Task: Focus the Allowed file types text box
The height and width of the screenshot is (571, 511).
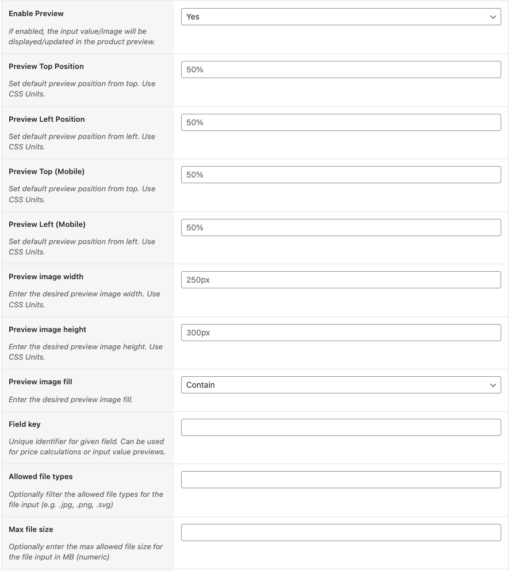Action: pyautogui.click(x=341, y=480)
